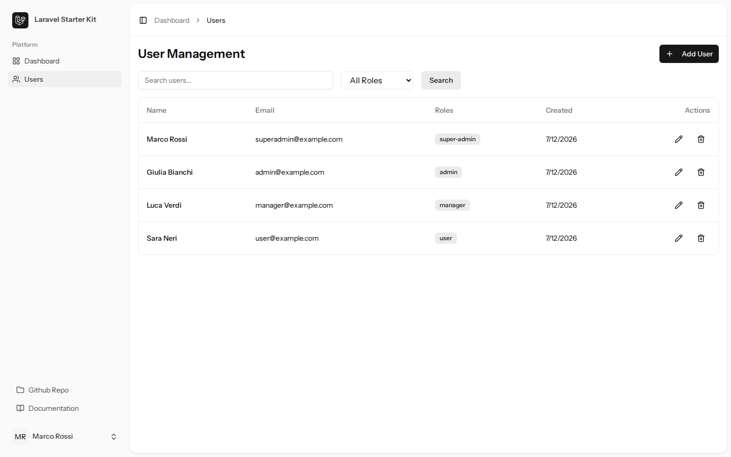Click the Laravel Starter Kit logo icon
Screen dimensions: 731x457
(x=20, y=20)
